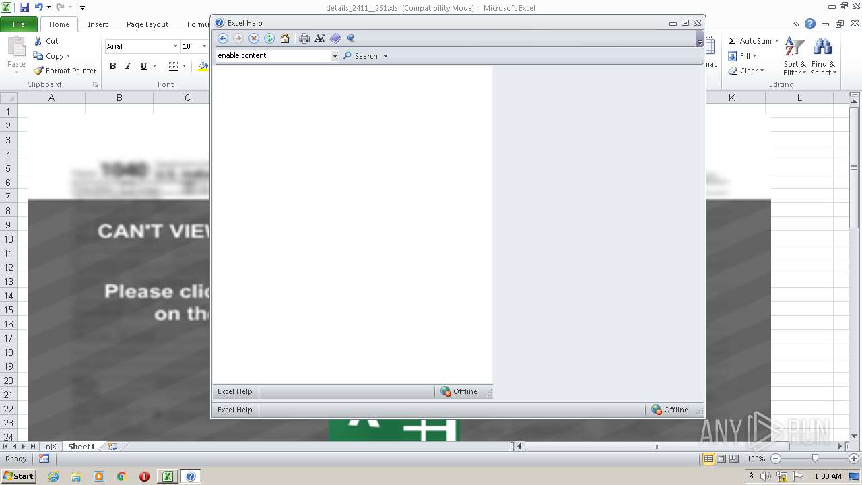This screenshot has width=862, height=485.
Task: Launch Internet Explorer from taskbar
Action: [x=53, y=476]
